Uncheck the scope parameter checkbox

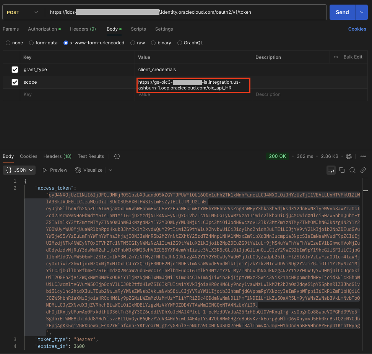click(x=15, y=82)
